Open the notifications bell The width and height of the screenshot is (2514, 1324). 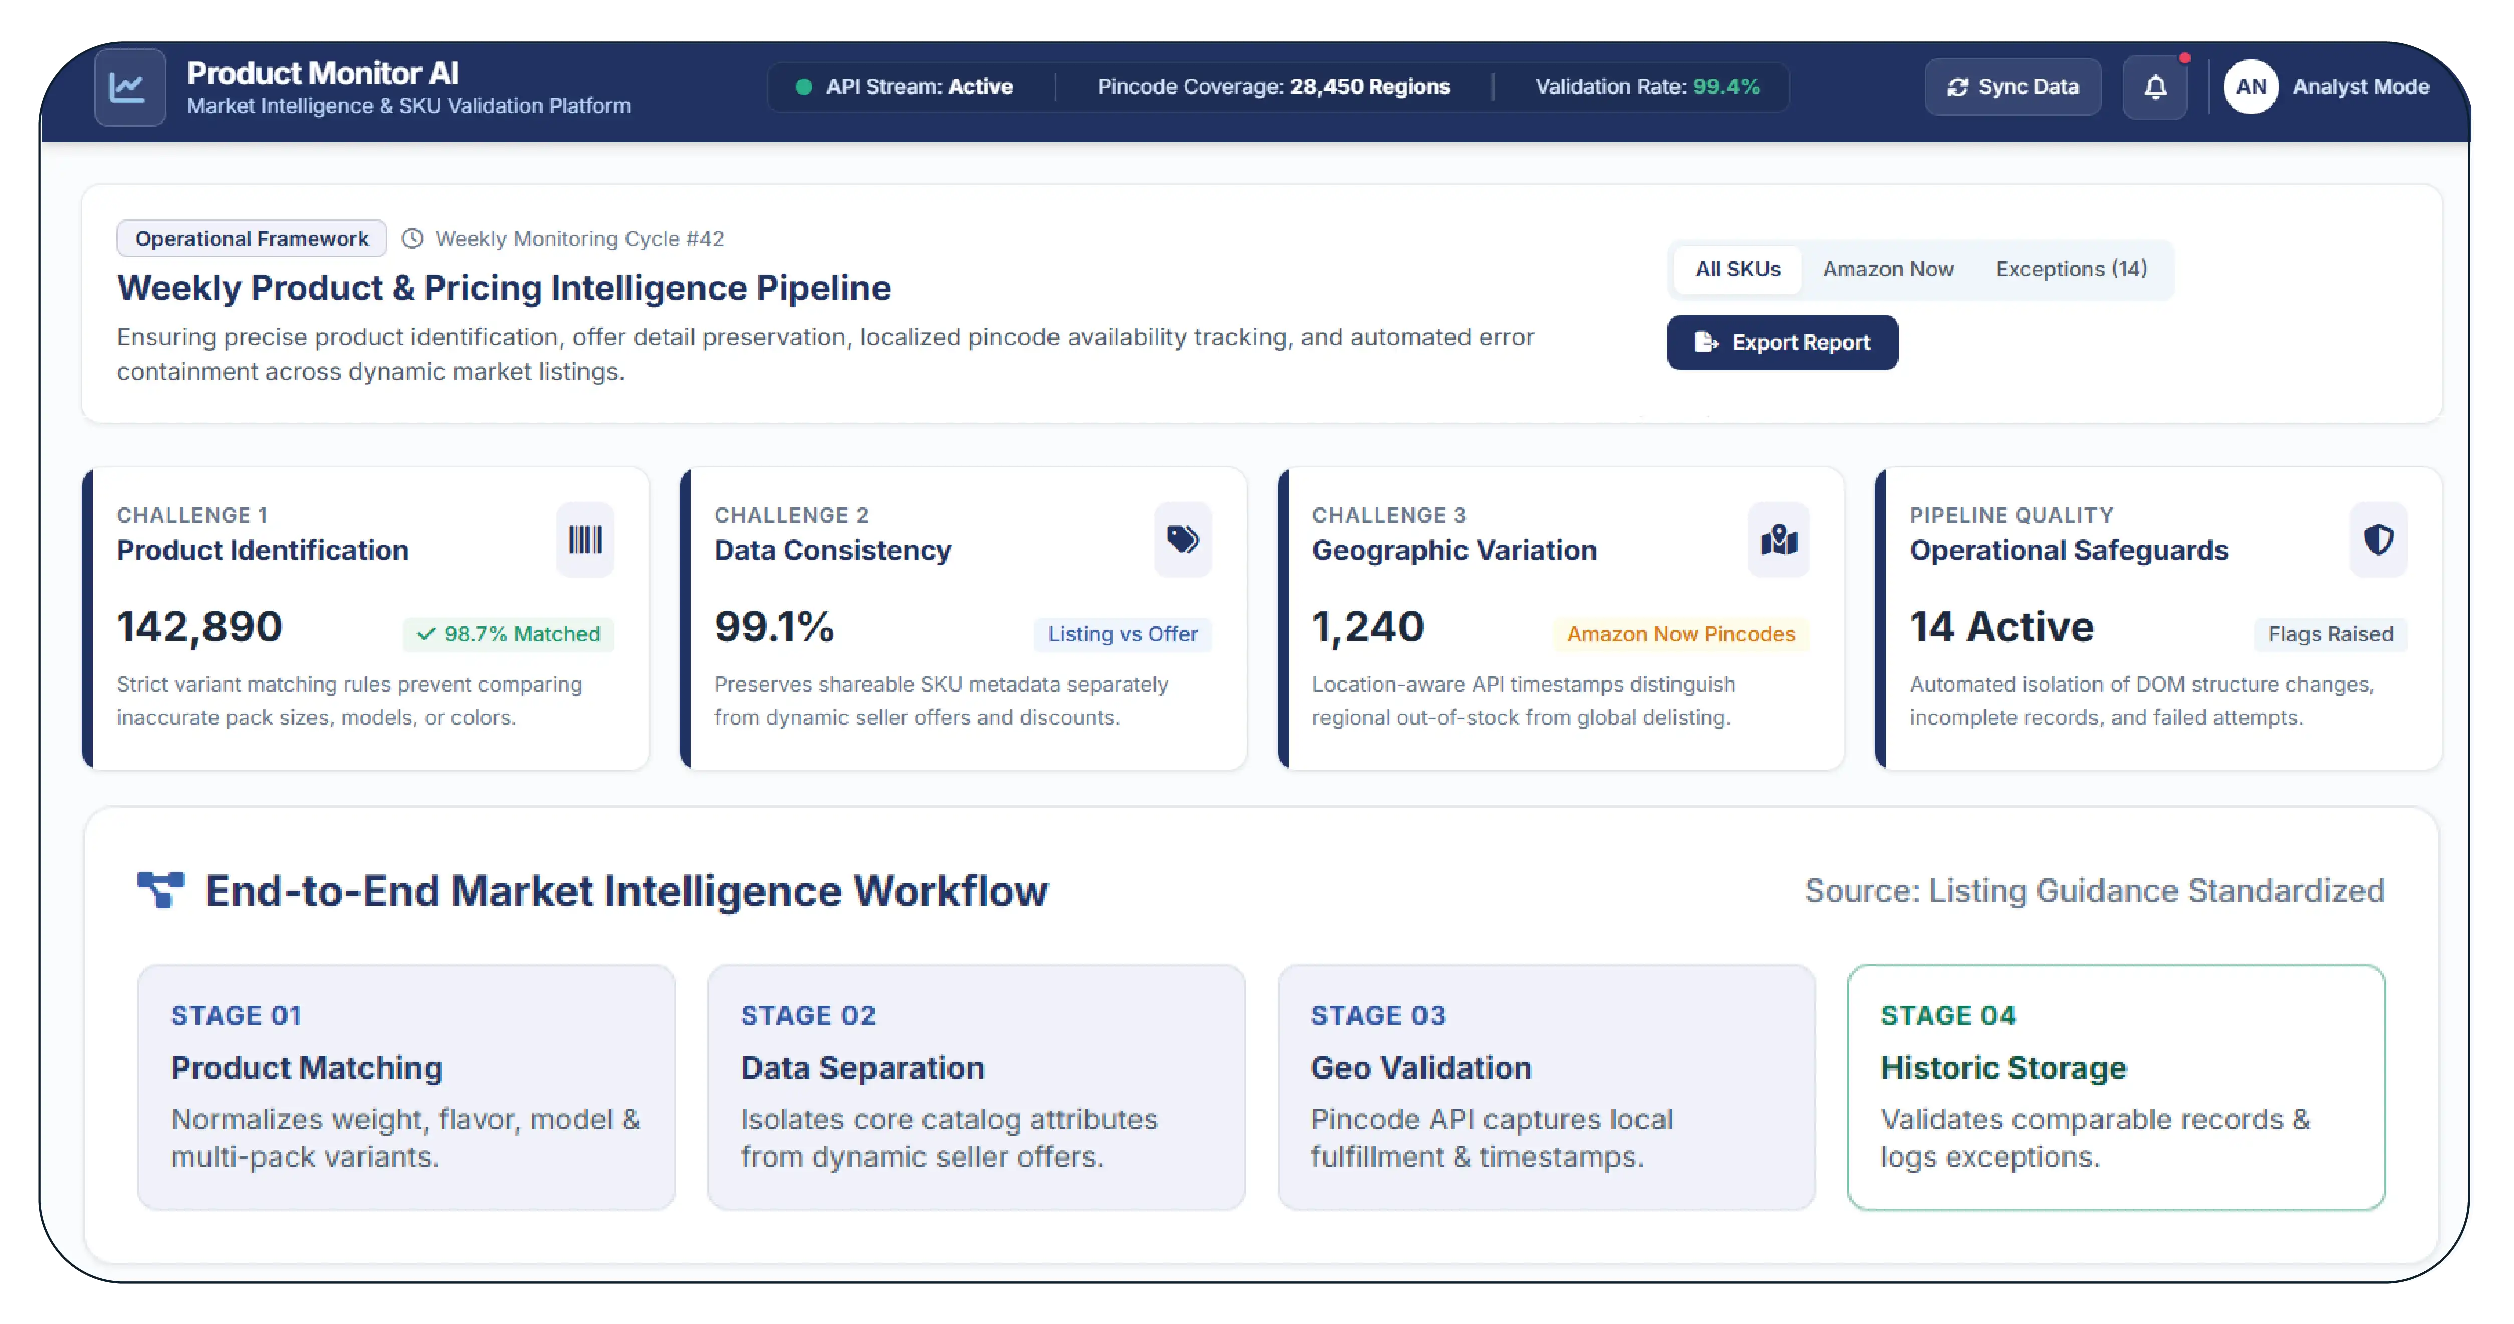(x=2155, y=87)
